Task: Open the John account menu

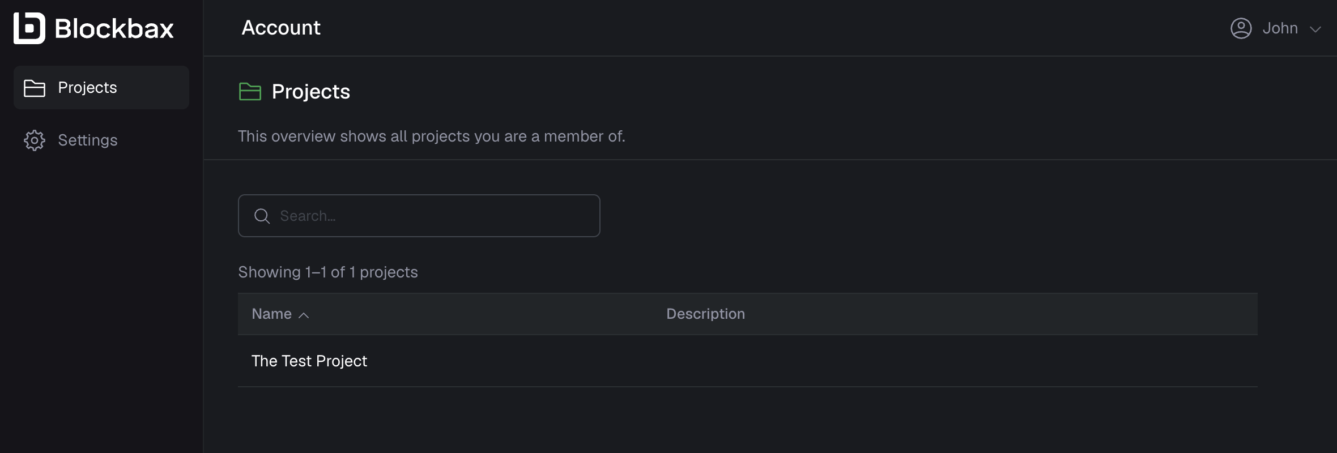Action: pyautogui.click(x=1276, y=28)
